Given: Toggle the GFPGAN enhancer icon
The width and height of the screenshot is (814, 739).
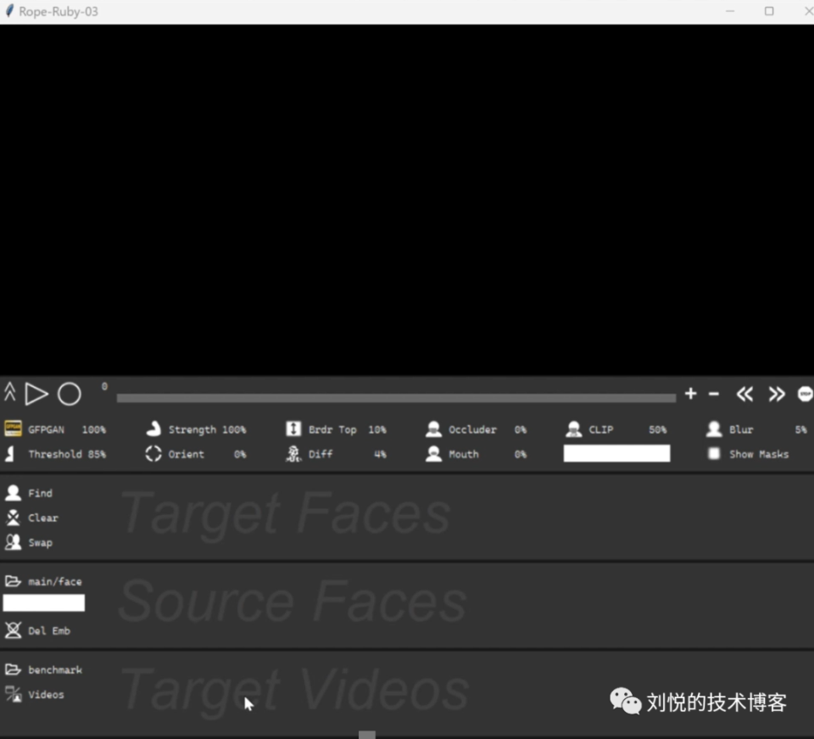Looking at the screenshot, I should coord(13,428).
